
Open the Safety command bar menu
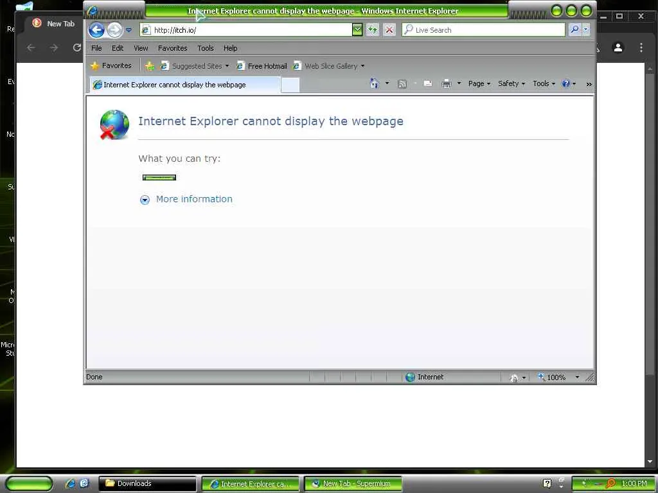511,83
